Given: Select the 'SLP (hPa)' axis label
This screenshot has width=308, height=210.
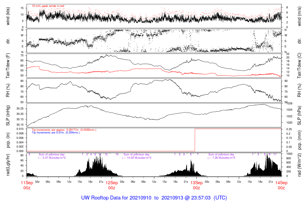Looking at the screenshot, I should 299,115.
